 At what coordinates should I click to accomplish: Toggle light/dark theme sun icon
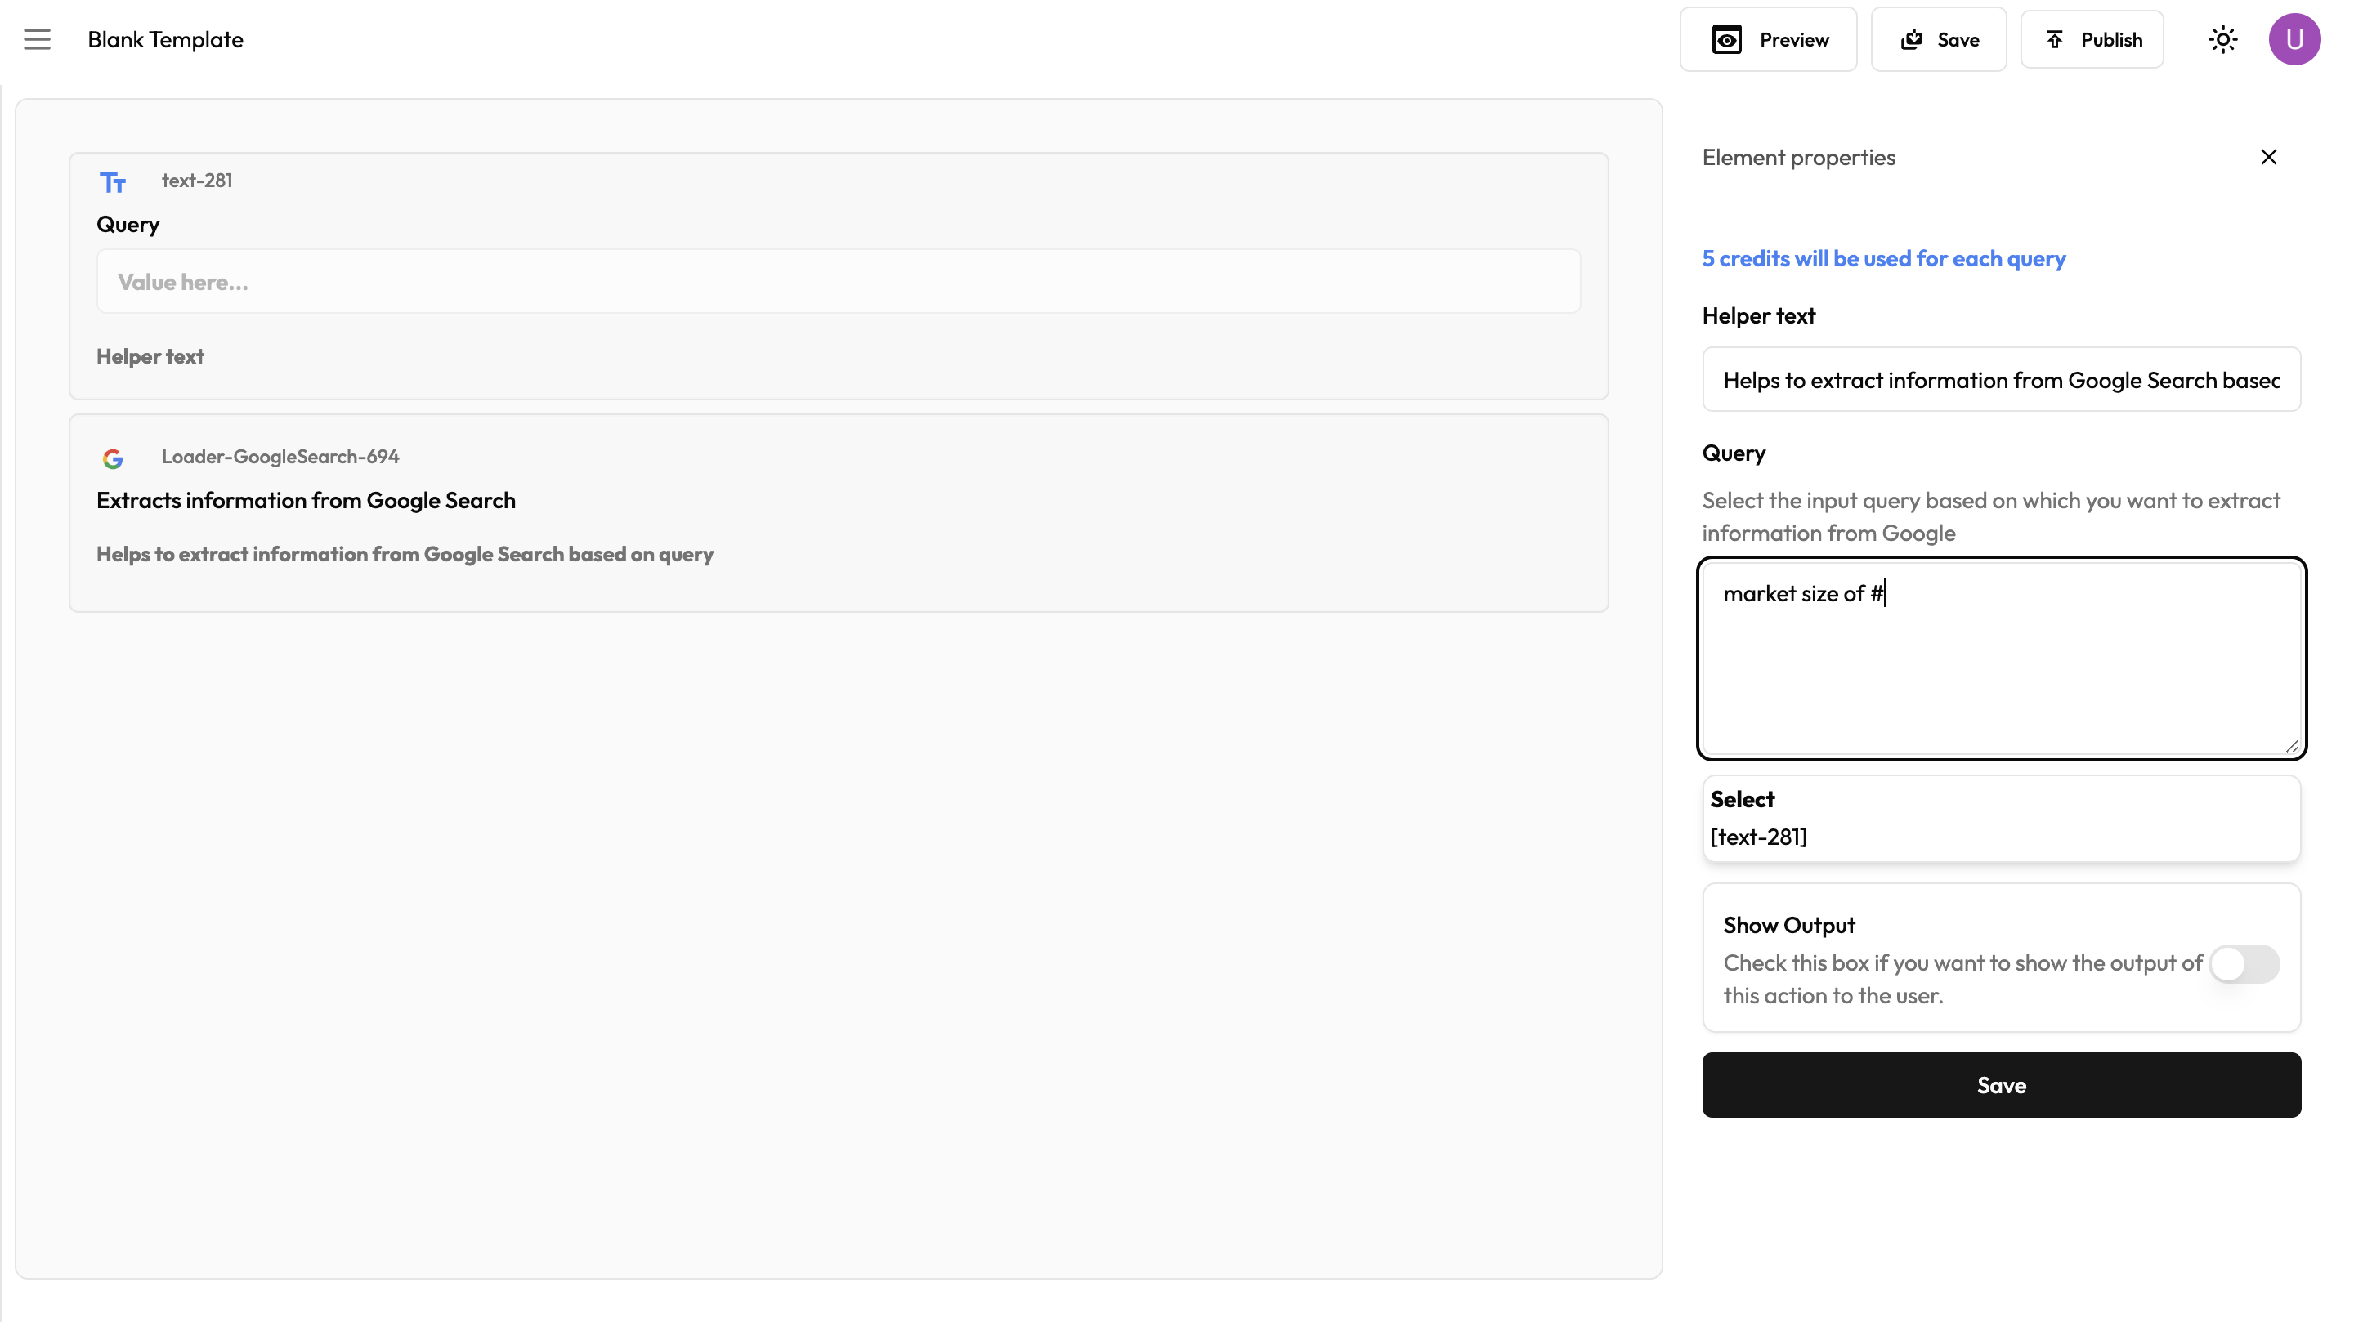2222,39
